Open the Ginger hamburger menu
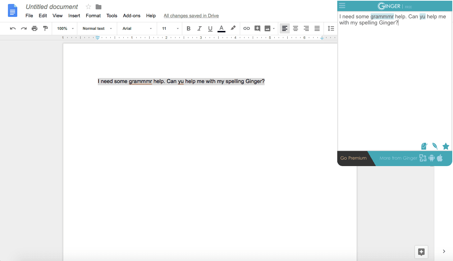 coord(342,5)
